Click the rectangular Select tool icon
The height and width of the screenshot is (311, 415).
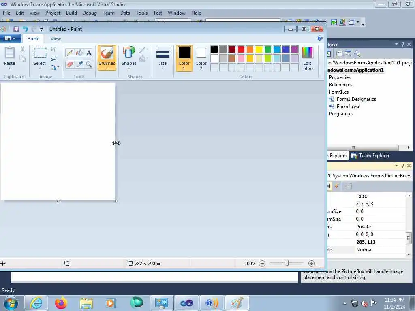click(40, 53)
